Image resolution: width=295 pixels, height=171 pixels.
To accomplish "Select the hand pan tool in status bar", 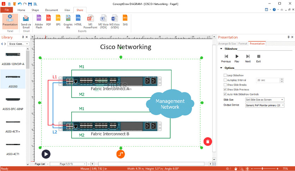I will point(236,169).
